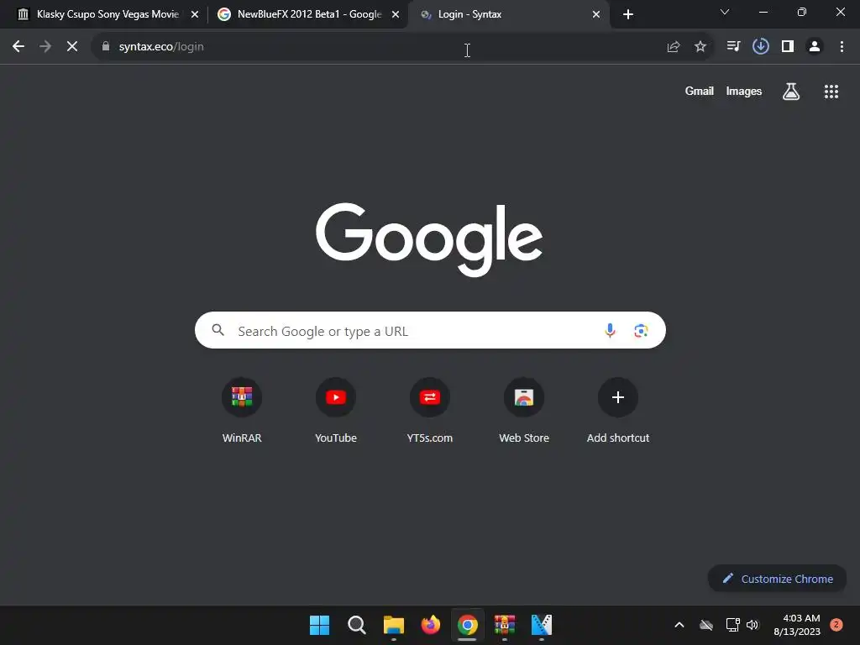
Task: Open the Web Store shortcut
Action: [524, 411]
